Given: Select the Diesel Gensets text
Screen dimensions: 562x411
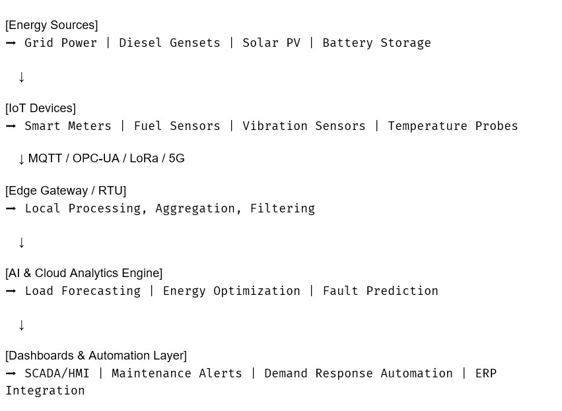Looking at the screenshot, I should pos(170,43).
